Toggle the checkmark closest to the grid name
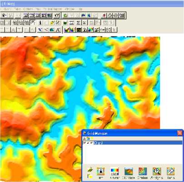 91,143
